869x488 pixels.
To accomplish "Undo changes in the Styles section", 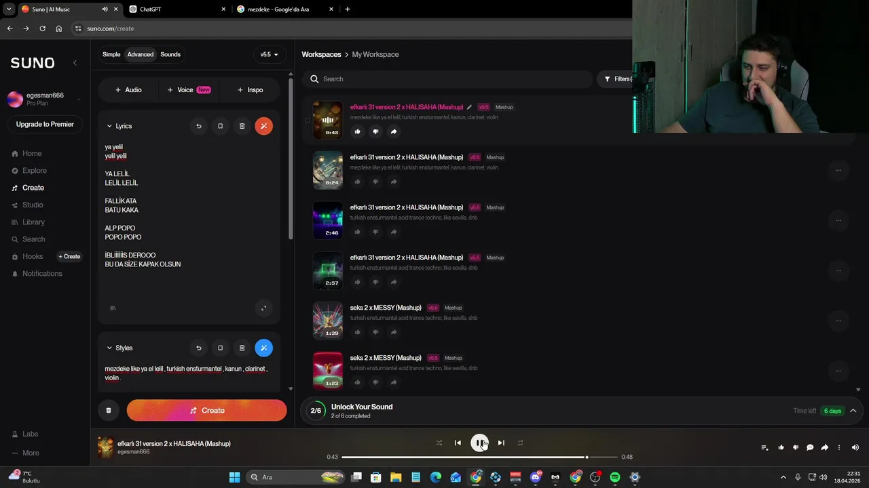I will tap(199, 348).
